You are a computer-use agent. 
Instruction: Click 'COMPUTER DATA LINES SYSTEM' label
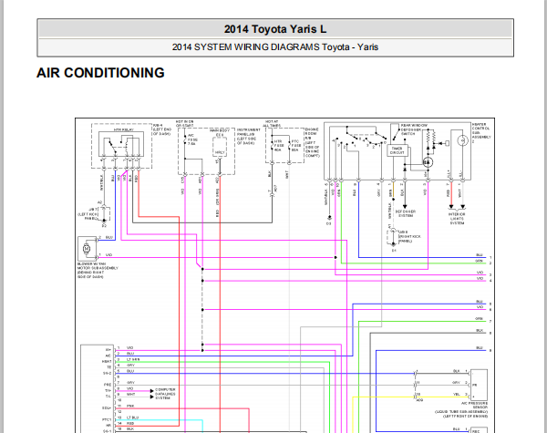pyautogui.click(x=165, y=394)
